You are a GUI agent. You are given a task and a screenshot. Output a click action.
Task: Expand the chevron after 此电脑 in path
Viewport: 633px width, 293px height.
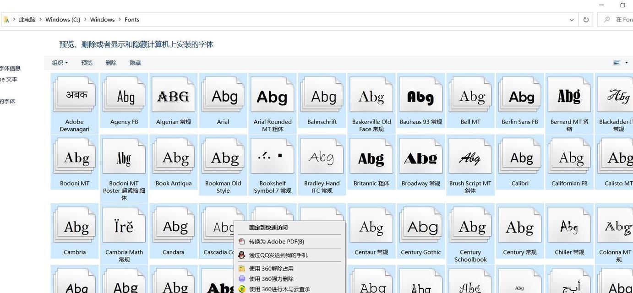coord(40,20)
